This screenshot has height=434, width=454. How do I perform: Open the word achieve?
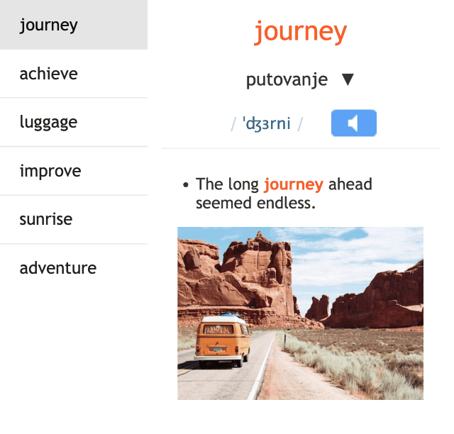point(74,74)
